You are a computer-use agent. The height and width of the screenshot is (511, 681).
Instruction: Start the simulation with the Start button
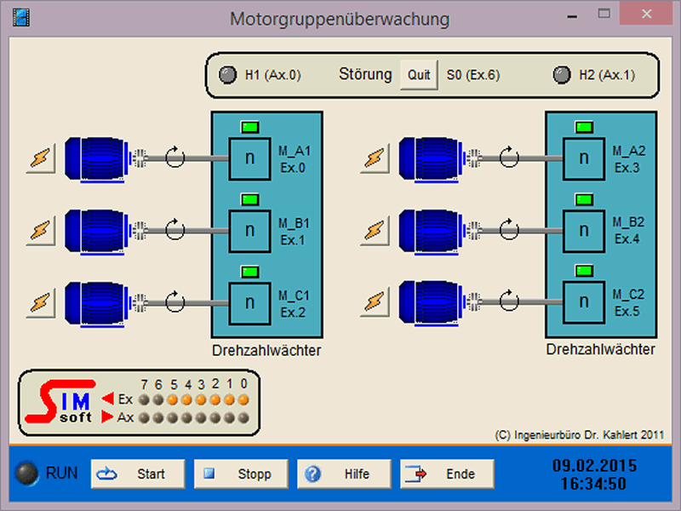coord(138,474)
